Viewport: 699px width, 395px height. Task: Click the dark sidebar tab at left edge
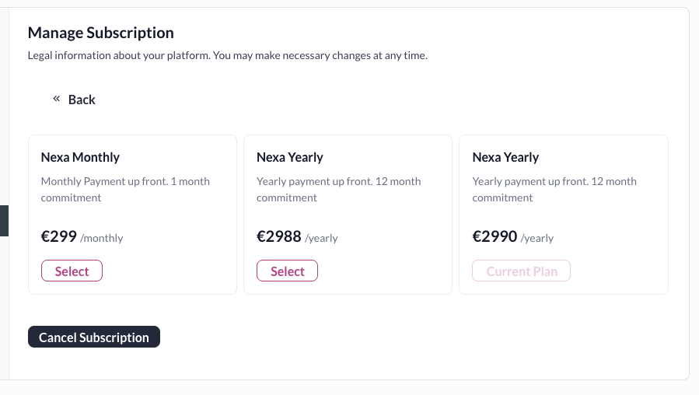4,221
